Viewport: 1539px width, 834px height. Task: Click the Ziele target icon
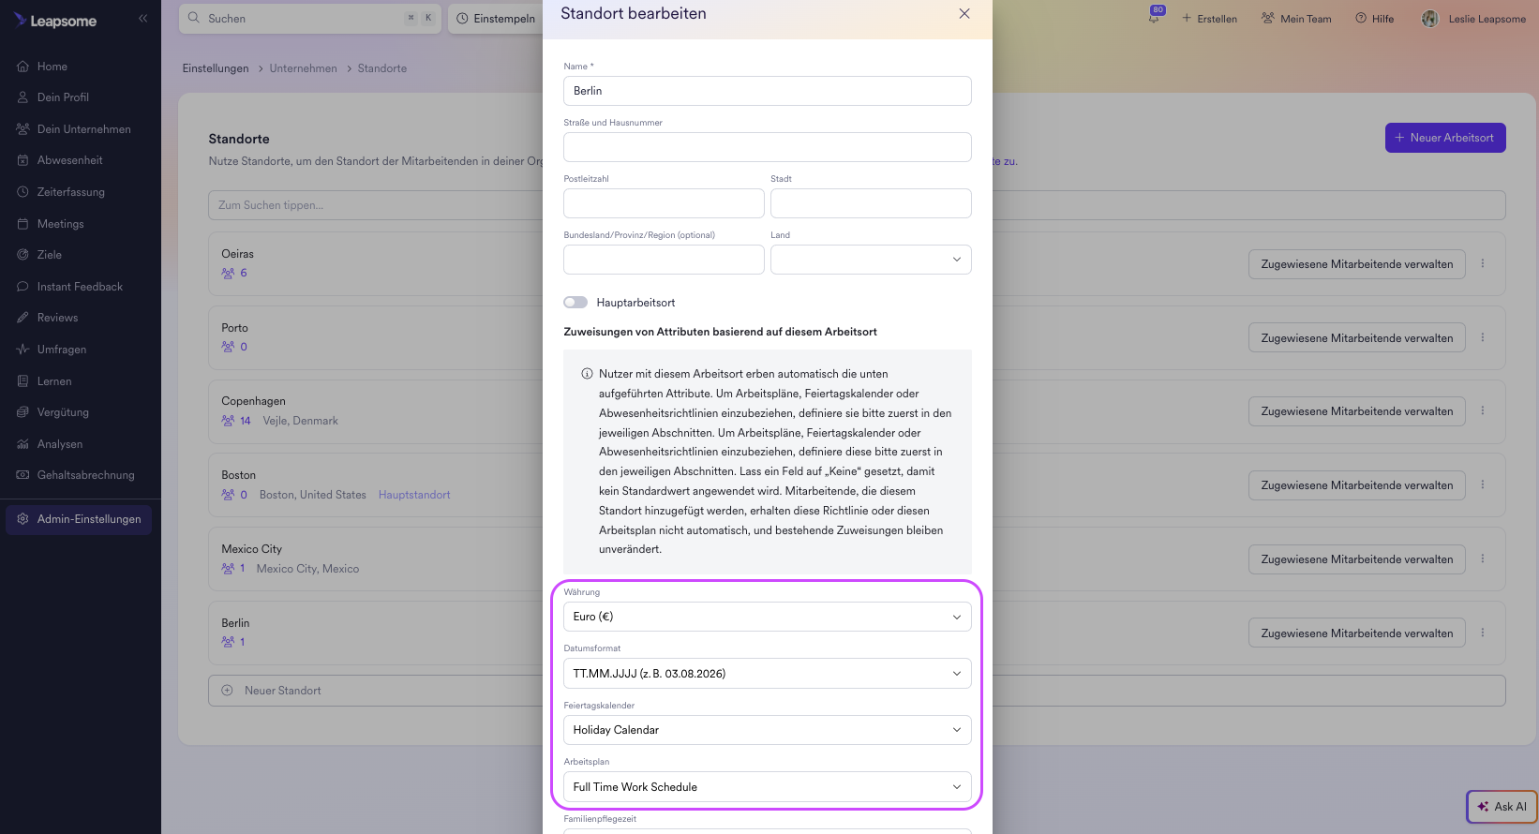tap(22, 255)
